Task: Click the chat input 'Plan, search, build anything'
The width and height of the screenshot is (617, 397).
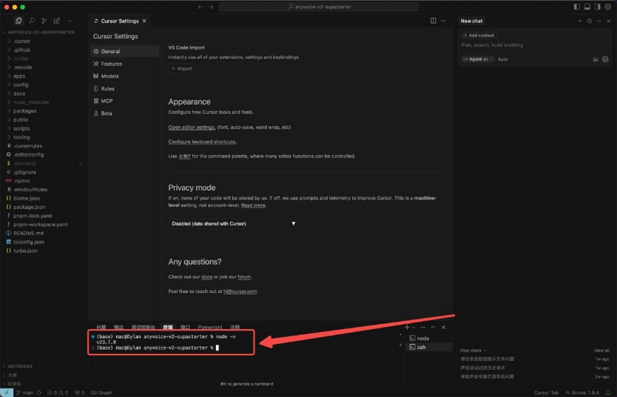Action: (524, 45)
